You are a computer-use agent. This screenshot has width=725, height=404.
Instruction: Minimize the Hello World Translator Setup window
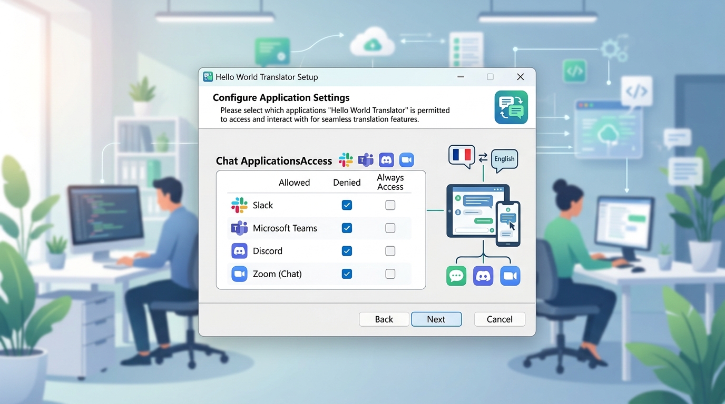[461, 77]
